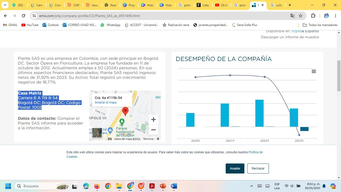The width and height of the screenshot is (341, 192).
Task: Open the Chrome three-dot menu
Action: pyautogui.click(x=336, y=16)
